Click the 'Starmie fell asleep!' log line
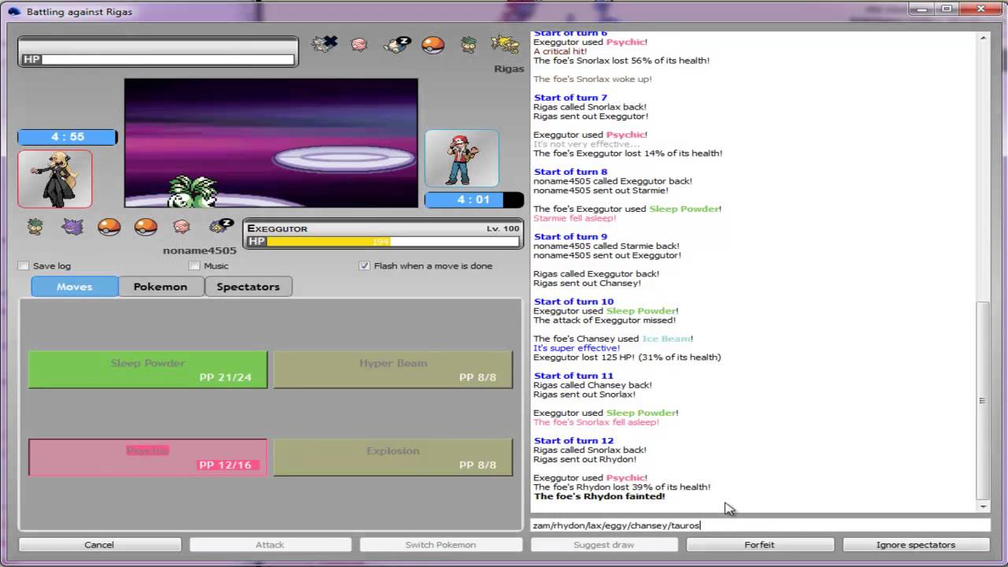 [x=574, y=218]
